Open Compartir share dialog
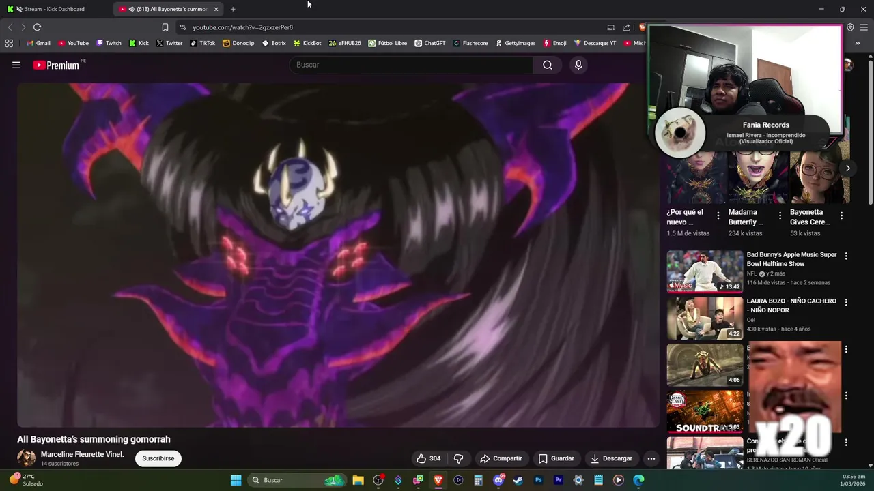The image size is (874, 491). coord(501,458)
